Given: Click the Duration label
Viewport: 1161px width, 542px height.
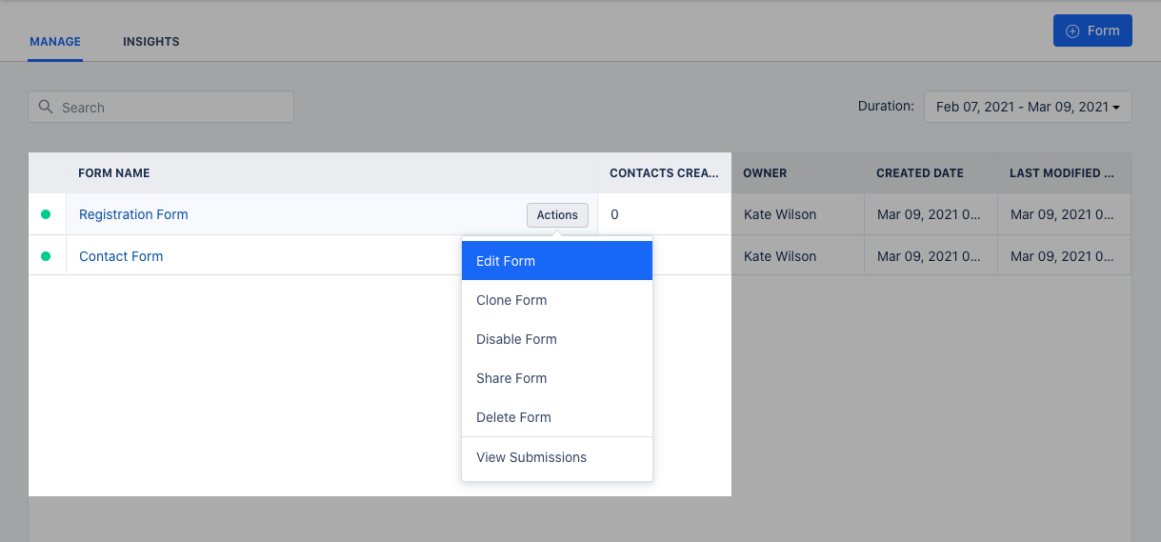Looking at the screenshot, I should pyautogui.click(x=886, y=106).
